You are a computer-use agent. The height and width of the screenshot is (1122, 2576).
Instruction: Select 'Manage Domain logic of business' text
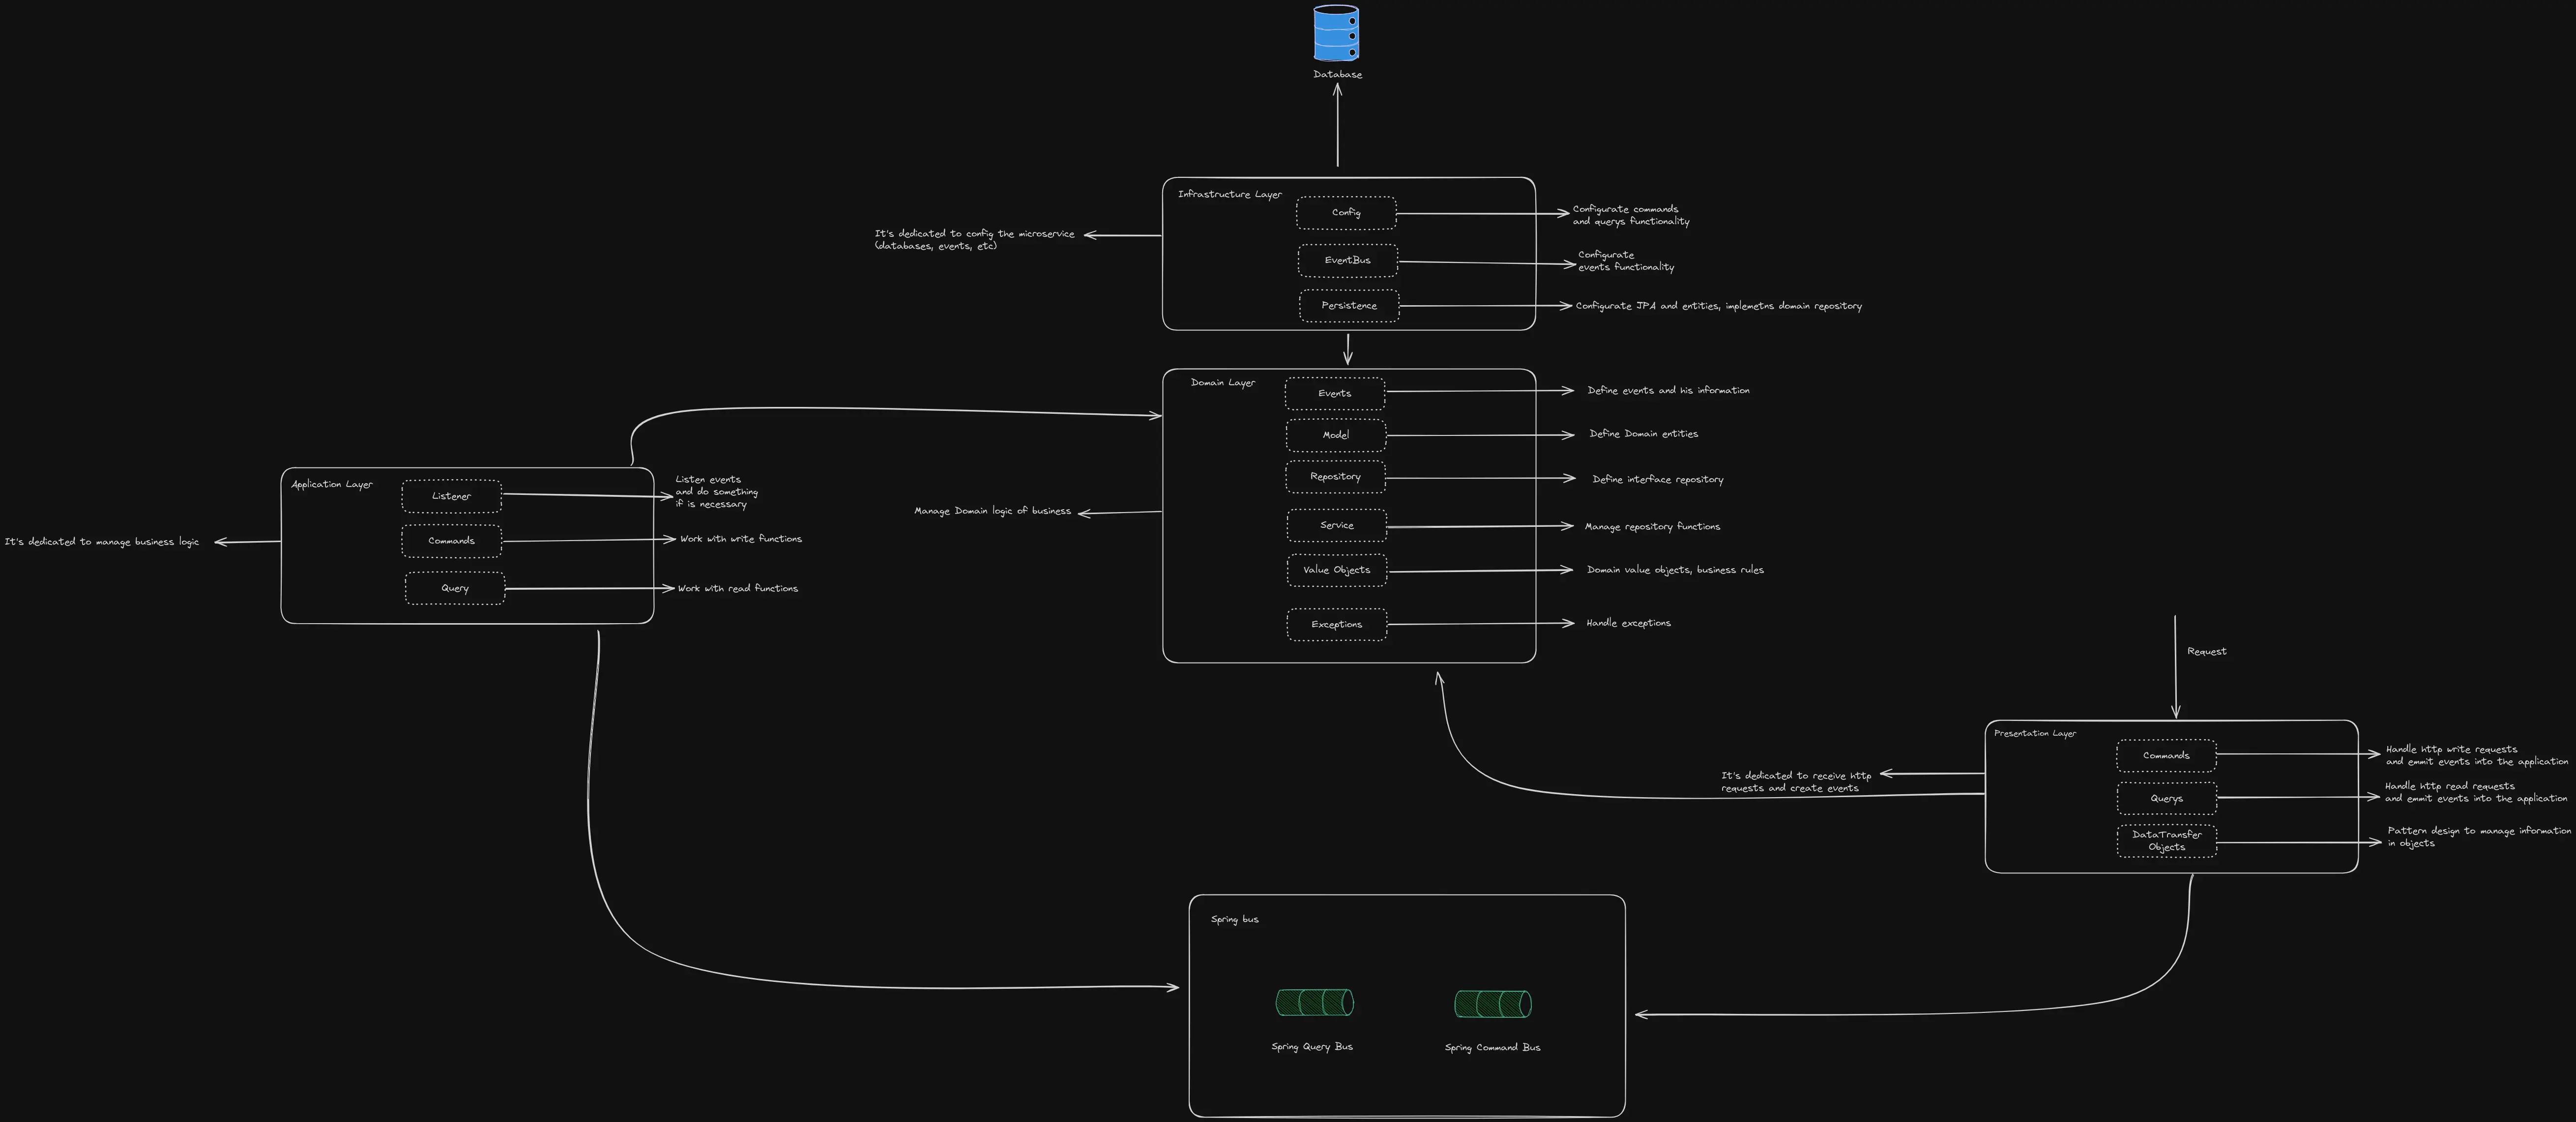coord(993,511)
